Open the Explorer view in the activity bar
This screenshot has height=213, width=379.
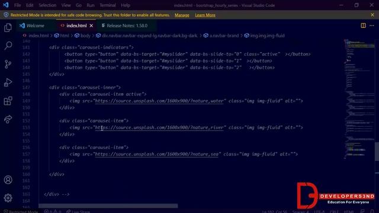tap(8, 28)
